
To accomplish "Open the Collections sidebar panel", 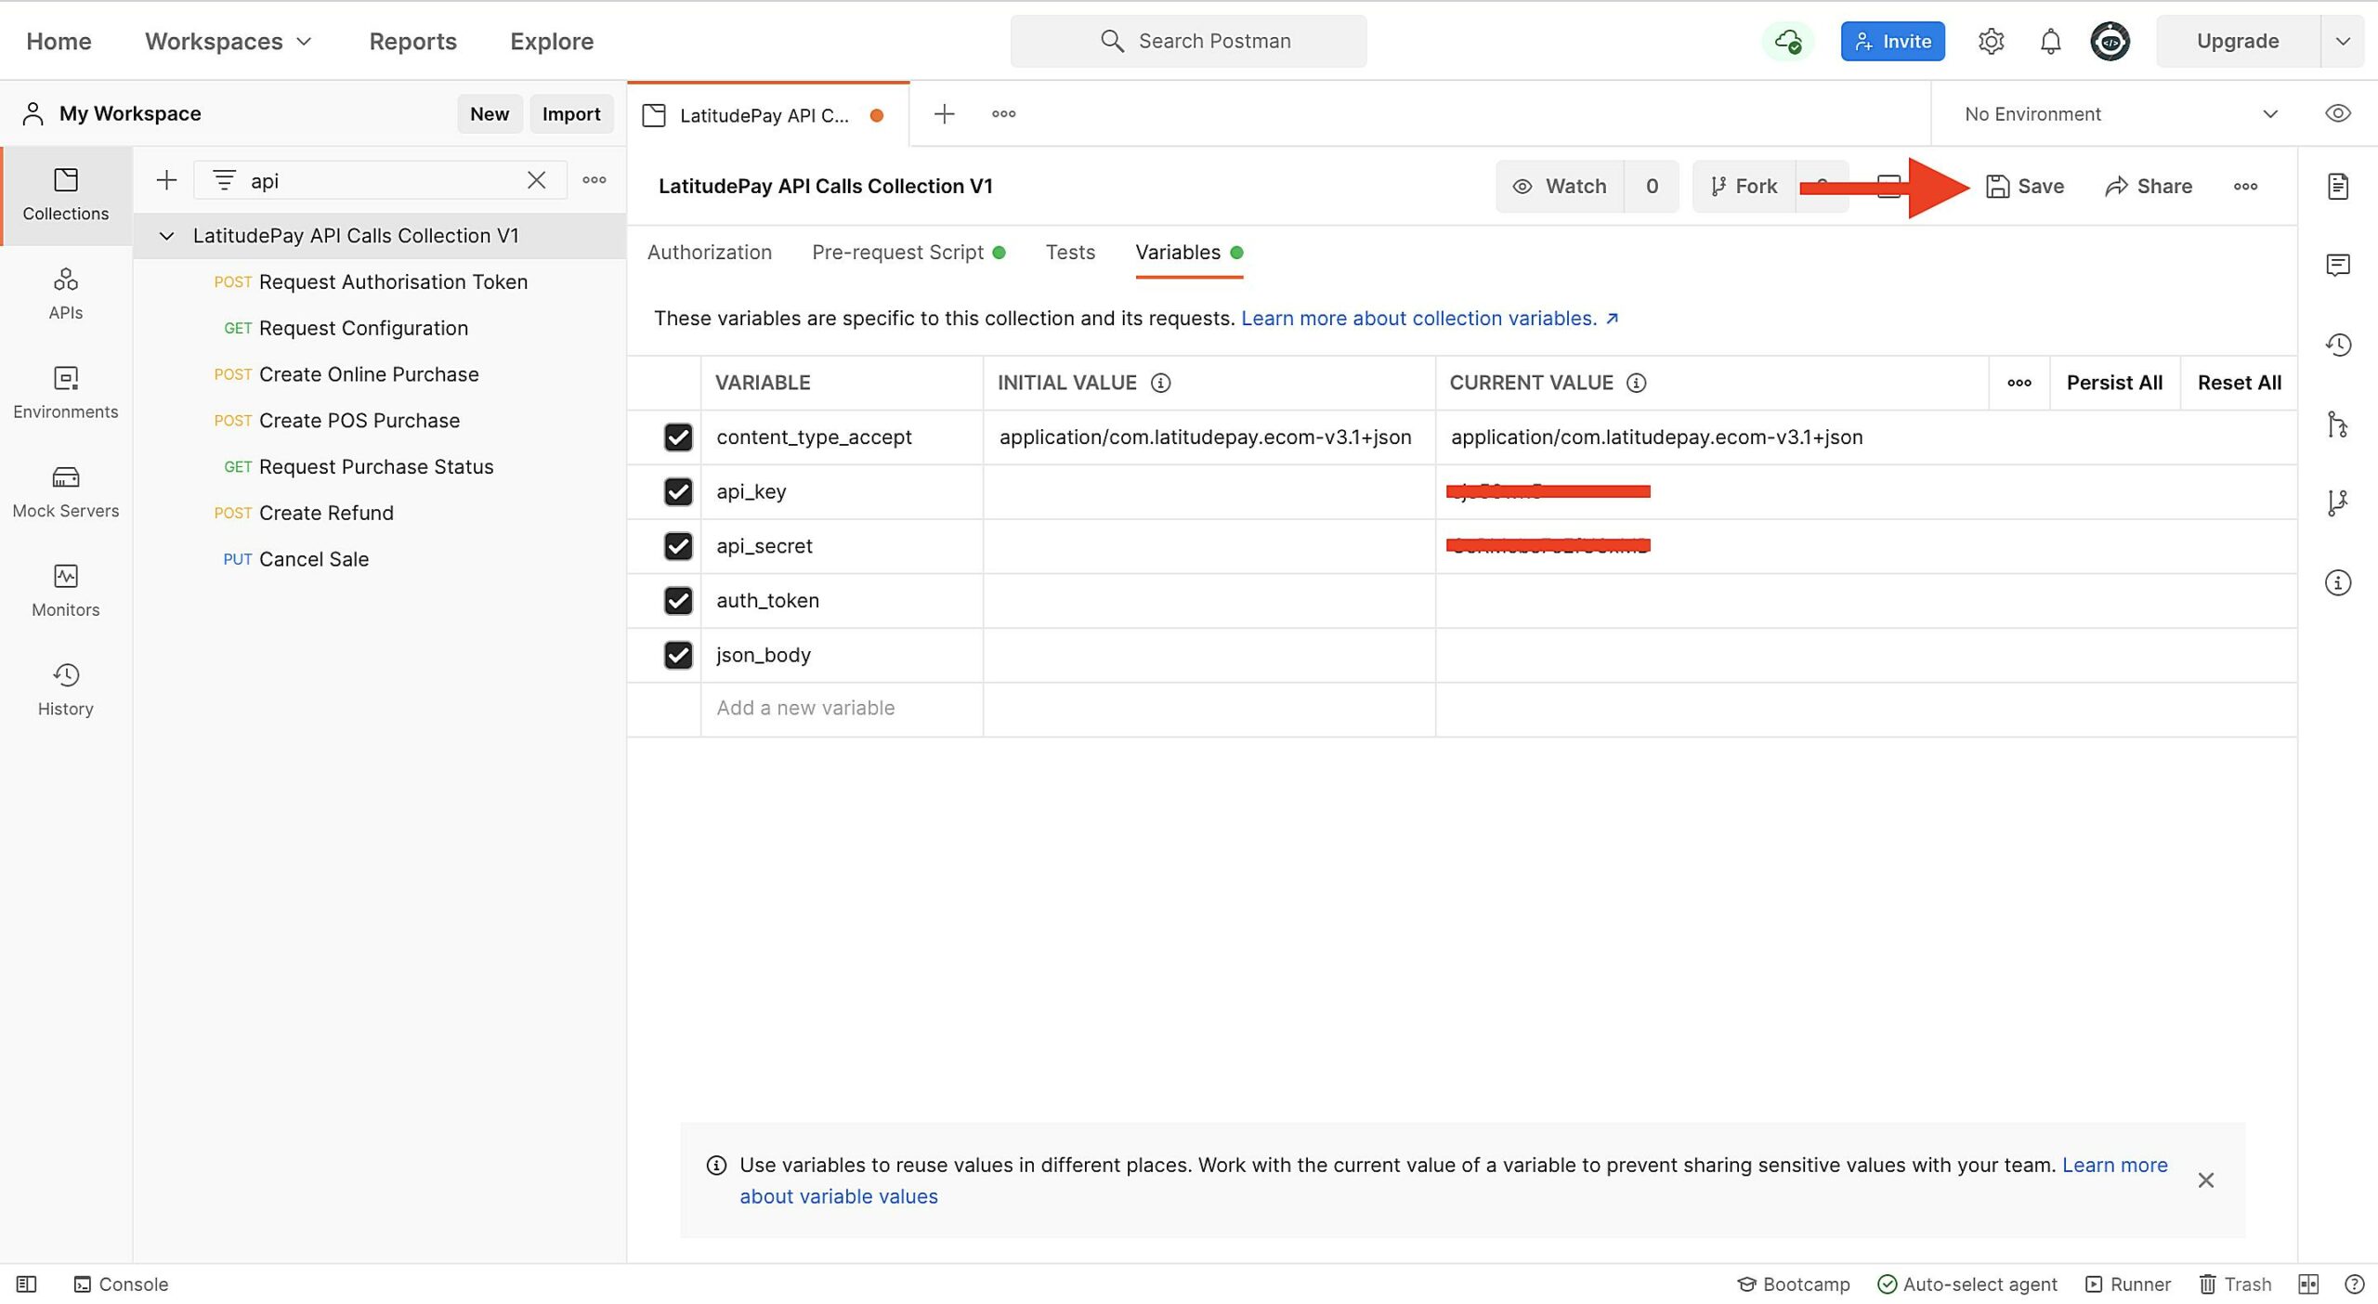I will [65, 195].
